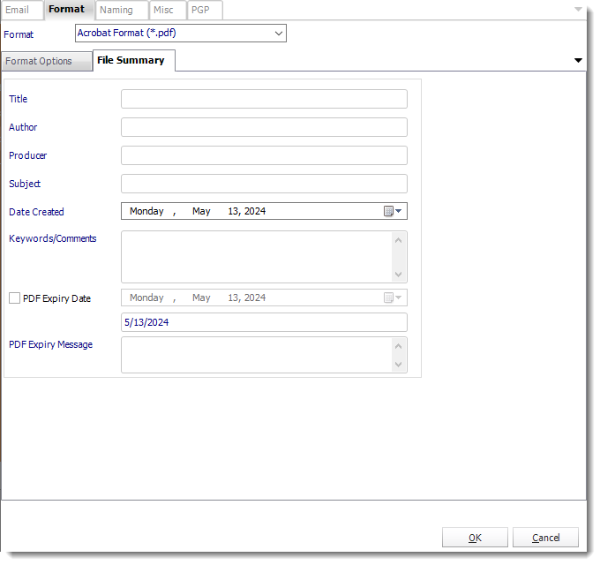Enable the PDF Expiry Date checkbox
The height and width of the screenshot is (565, 600).
pyautogui.click(x=14, y=298)
